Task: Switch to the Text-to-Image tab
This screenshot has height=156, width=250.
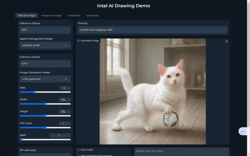Action: pos(27,16)
